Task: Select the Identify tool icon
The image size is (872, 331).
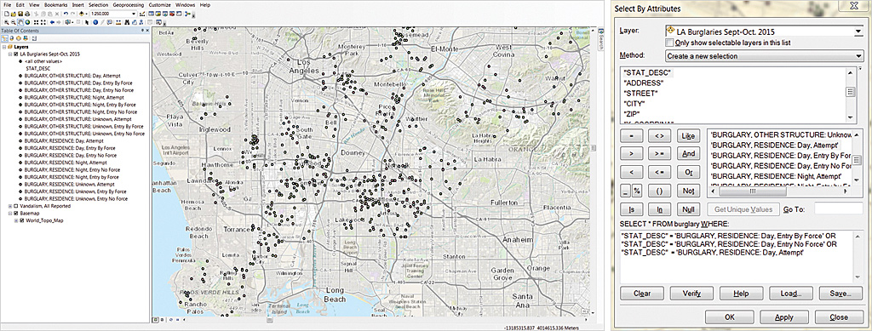Action: tap(95, 22)
